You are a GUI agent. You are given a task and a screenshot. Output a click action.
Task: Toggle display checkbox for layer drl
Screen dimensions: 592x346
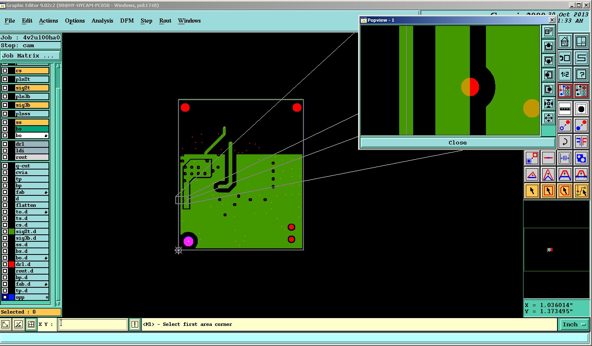(5, 144)
